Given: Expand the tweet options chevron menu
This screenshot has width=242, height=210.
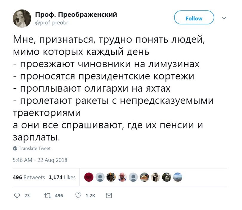Looking at the screenshot, I should coord(225,18).
